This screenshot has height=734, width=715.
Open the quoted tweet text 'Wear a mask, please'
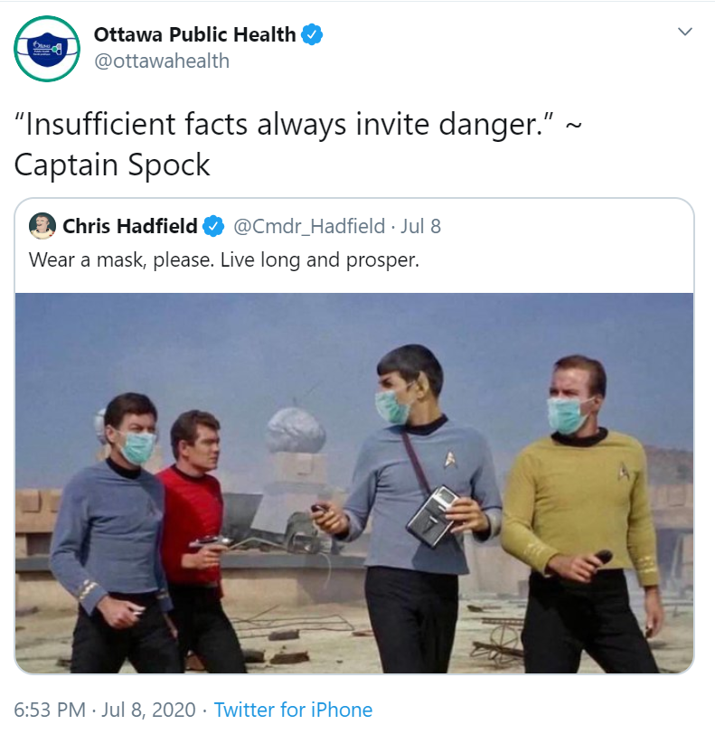[224, 259]
